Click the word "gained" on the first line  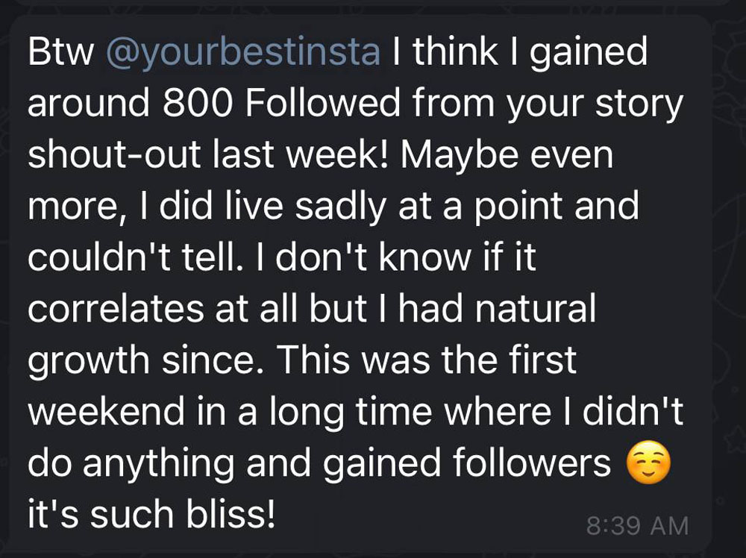click(589, 53)
